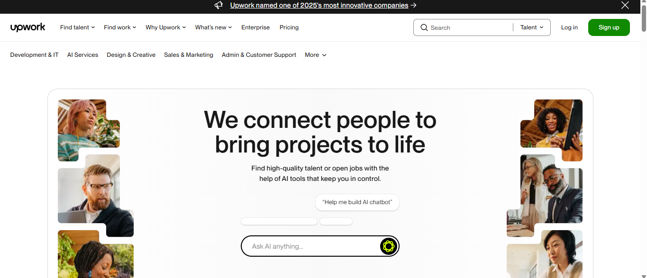Click the Log in link

click(x=569, y=27)
